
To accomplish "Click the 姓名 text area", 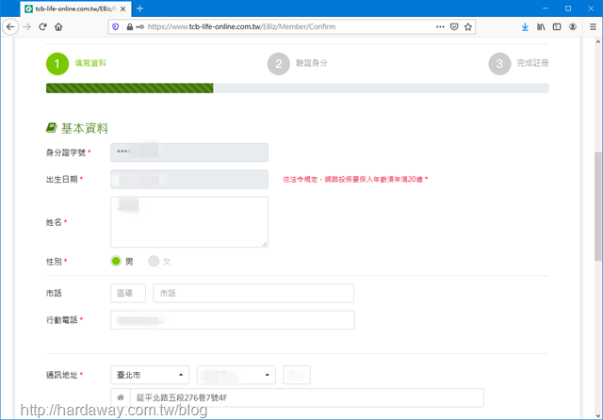I will 189,222.
